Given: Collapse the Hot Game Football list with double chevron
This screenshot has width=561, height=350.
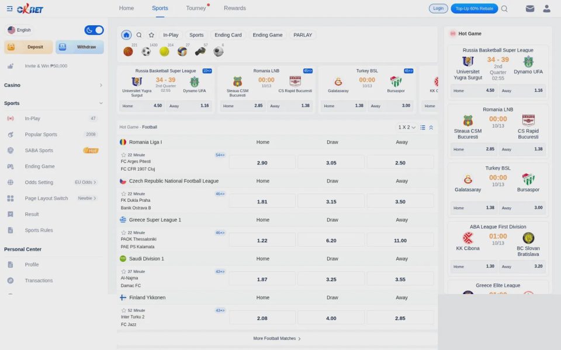Looking at the screenshot, I should tap(431, 128).
